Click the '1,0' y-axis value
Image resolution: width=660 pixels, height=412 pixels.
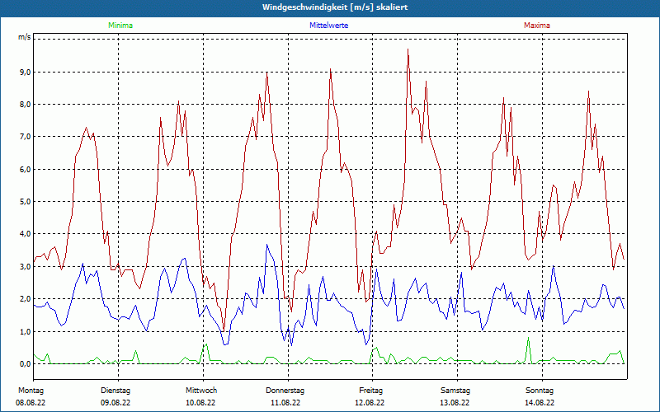point(25,332)
